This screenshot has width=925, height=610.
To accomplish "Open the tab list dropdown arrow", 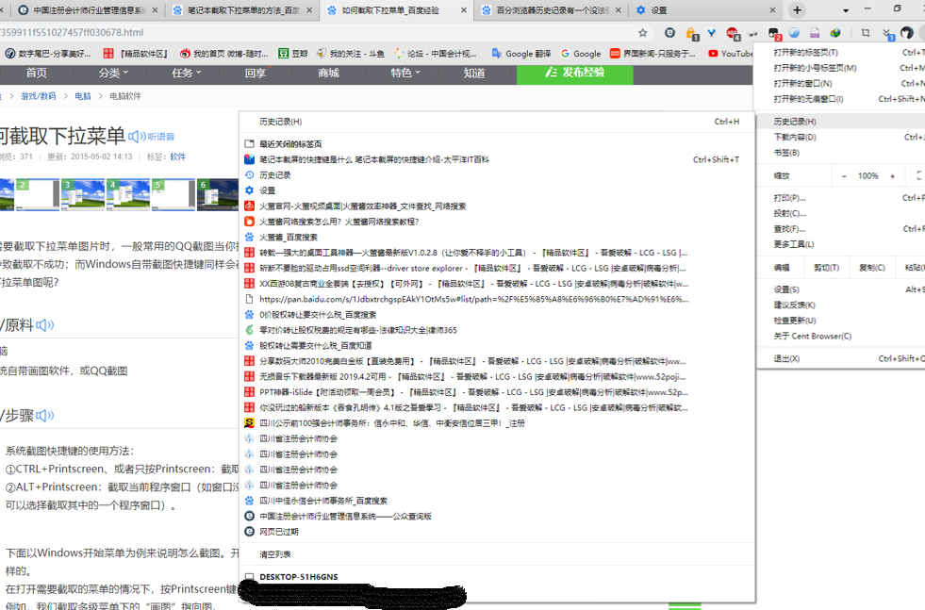I will (x=846, y=10).
